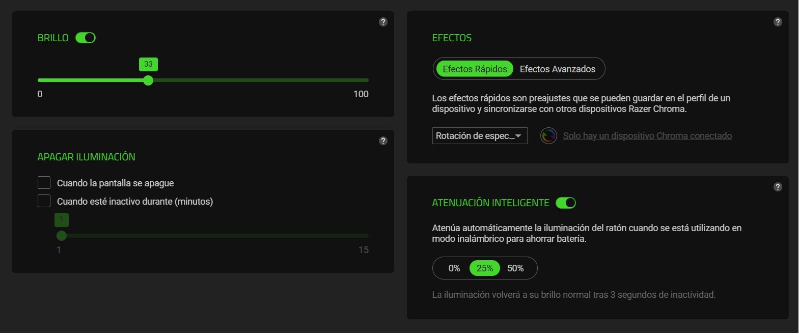The height and width of the screenshot is (335, 799).
Task: Click the help icon in Atenuación Inteligente panel
Action: coord(778,187)
